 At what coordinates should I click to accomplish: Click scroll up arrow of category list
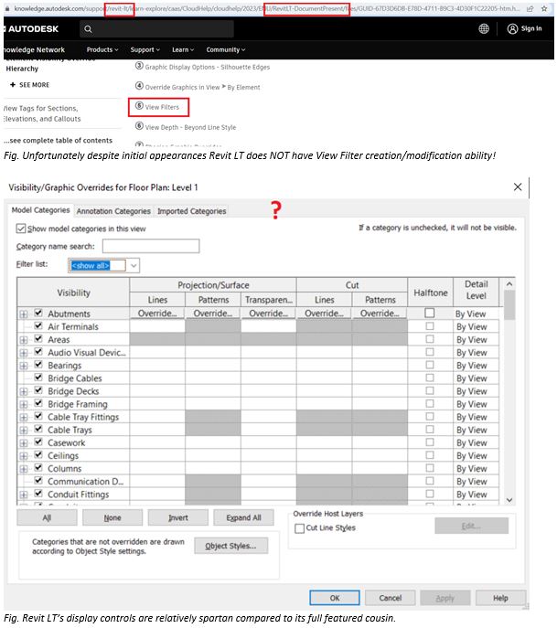click(509, 283)
